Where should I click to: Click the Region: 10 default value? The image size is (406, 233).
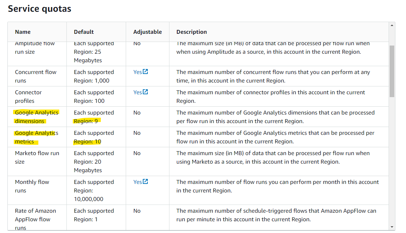[87, 142]
